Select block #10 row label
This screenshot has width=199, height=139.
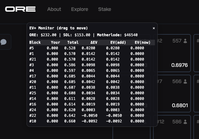point(33,121)
